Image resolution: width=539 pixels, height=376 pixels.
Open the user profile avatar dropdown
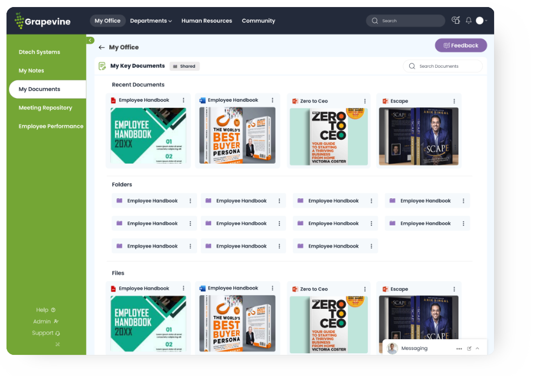click(x=481, y=21)
